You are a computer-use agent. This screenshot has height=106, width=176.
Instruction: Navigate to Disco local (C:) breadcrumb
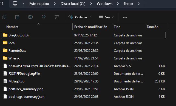73,4
